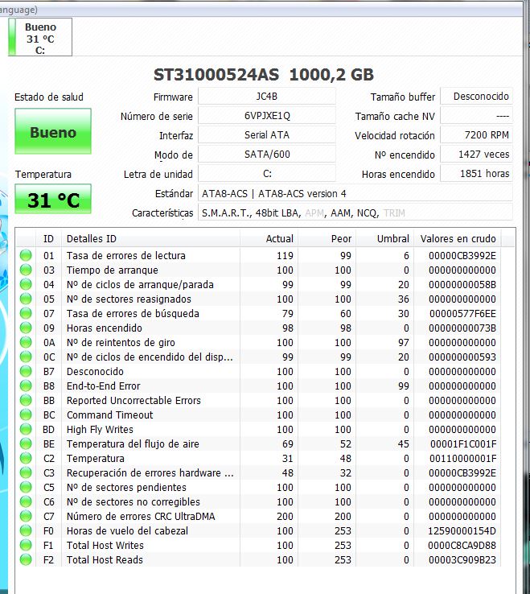Click the green status icon for attribute B7

[26, 371]
